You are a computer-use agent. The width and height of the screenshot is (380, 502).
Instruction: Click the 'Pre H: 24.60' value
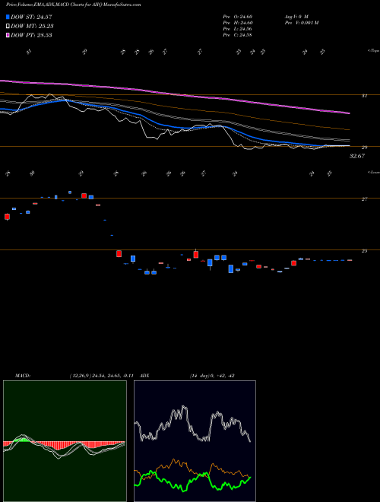point(237,23)
